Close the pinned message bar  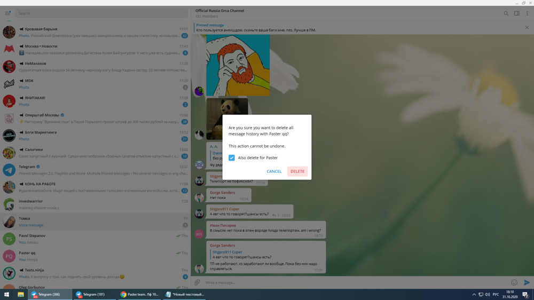[x=527, y=28]
